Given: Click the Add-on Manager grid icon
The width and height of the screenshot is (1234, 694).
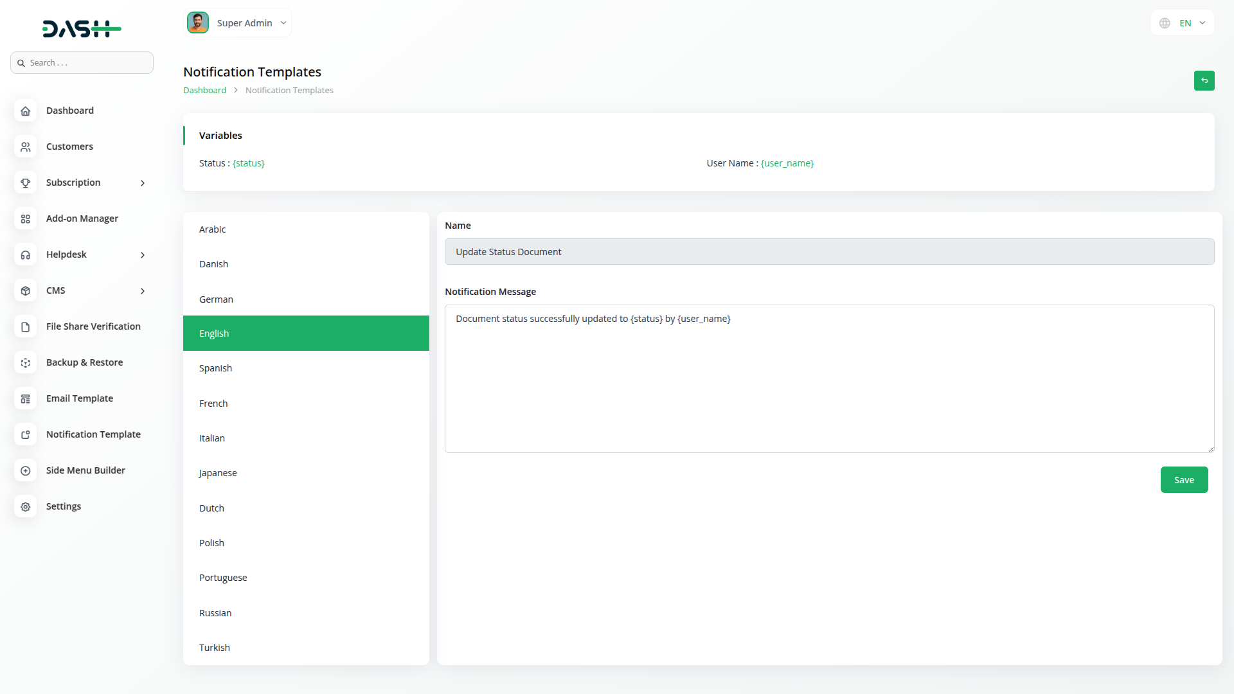Looking at the screenshot, I should pyautogui.click(x=25, y=218).
